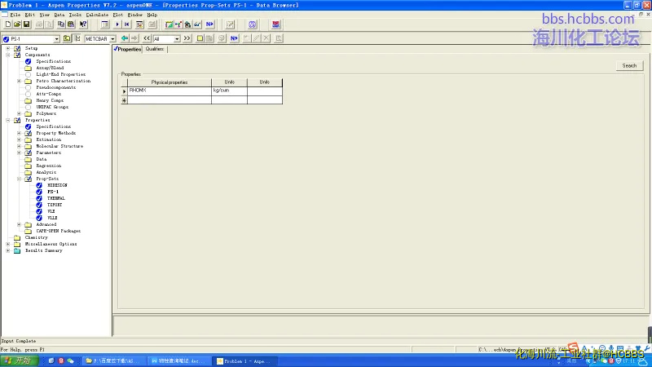The image size is (652, 367).
Task: Collapse the Prop-Sets tree node
Action: click(x=19, y=179)
